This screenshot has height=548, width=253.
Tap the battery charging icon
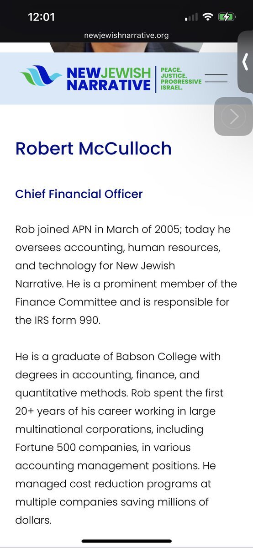tap(227, 17)
